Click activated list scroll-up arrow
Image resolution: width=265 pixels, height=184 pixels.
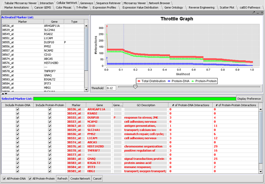tap(86, 26)
